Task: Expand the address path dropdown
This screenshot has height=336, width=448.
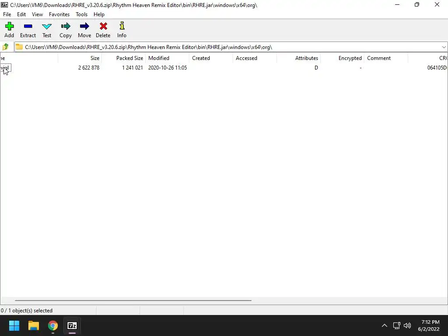Action: (444, 47)
